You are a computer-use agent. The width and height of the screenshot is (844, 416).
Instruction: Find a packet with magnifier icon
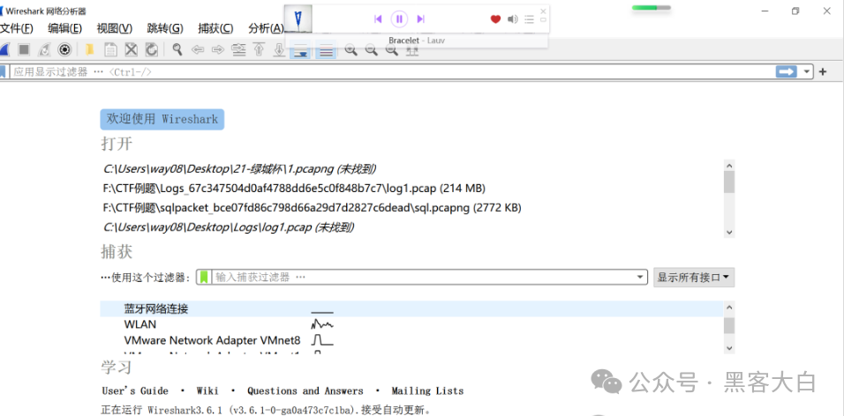click(177, 50)
